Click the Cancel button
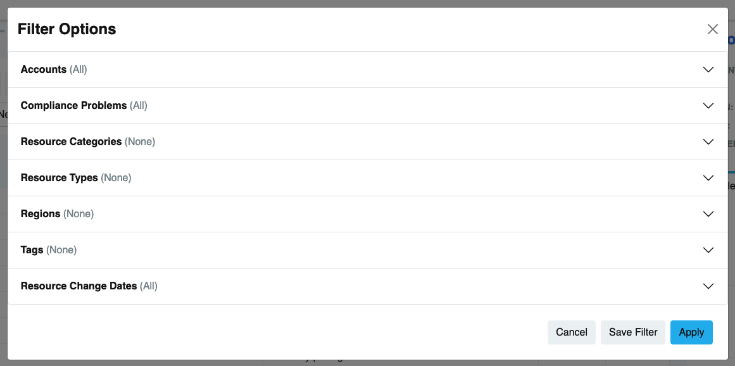This screenshot has height=366, width=735. 572,332
